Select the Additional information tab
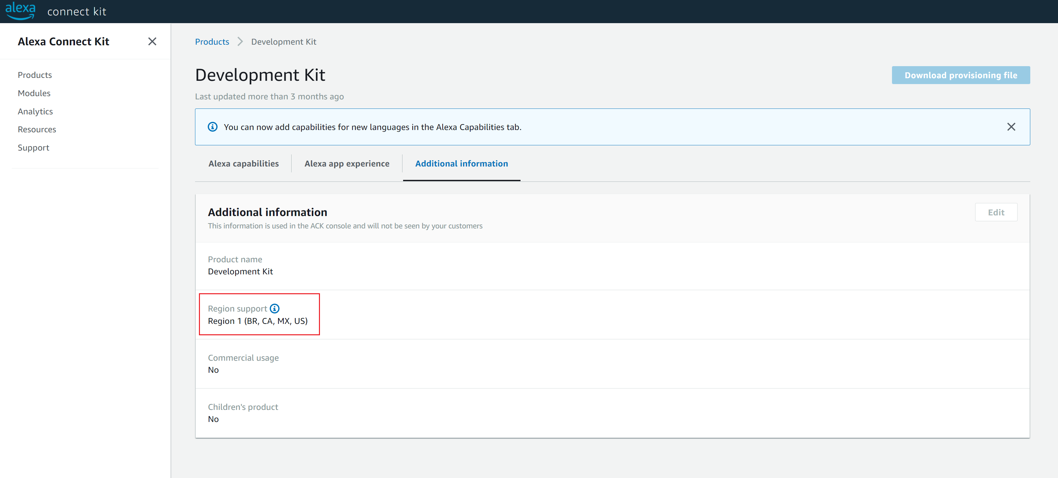The width and height of the screenshot is (1058, 478). (461, 164)
